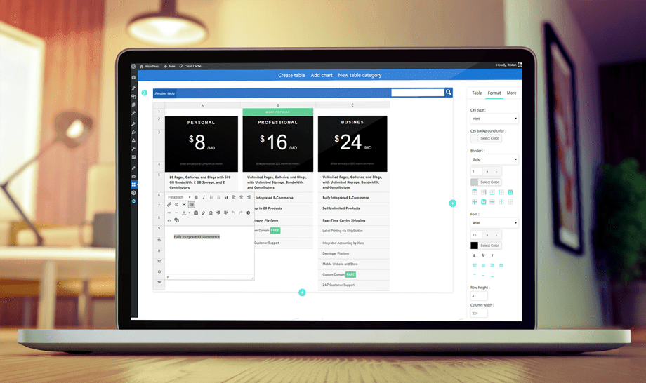Click the search magnifier icon in table header

coord(449,93)
